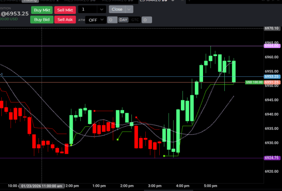Click the 6930.00 price axis label
The image size is (282, 191).
272,143
